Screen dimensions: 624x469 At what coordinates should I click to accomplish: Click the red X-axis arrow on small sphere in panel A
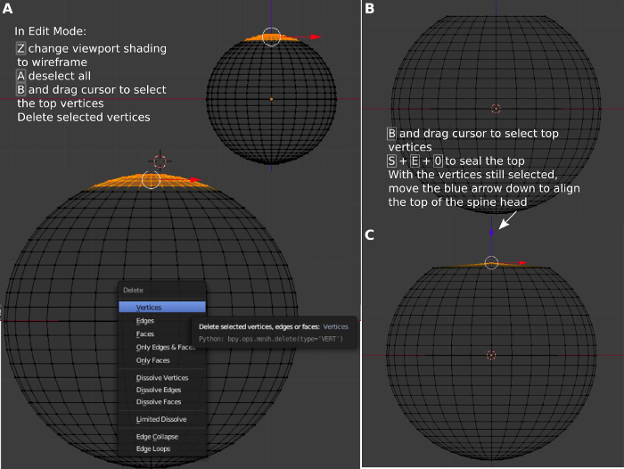tap(316, 37)
